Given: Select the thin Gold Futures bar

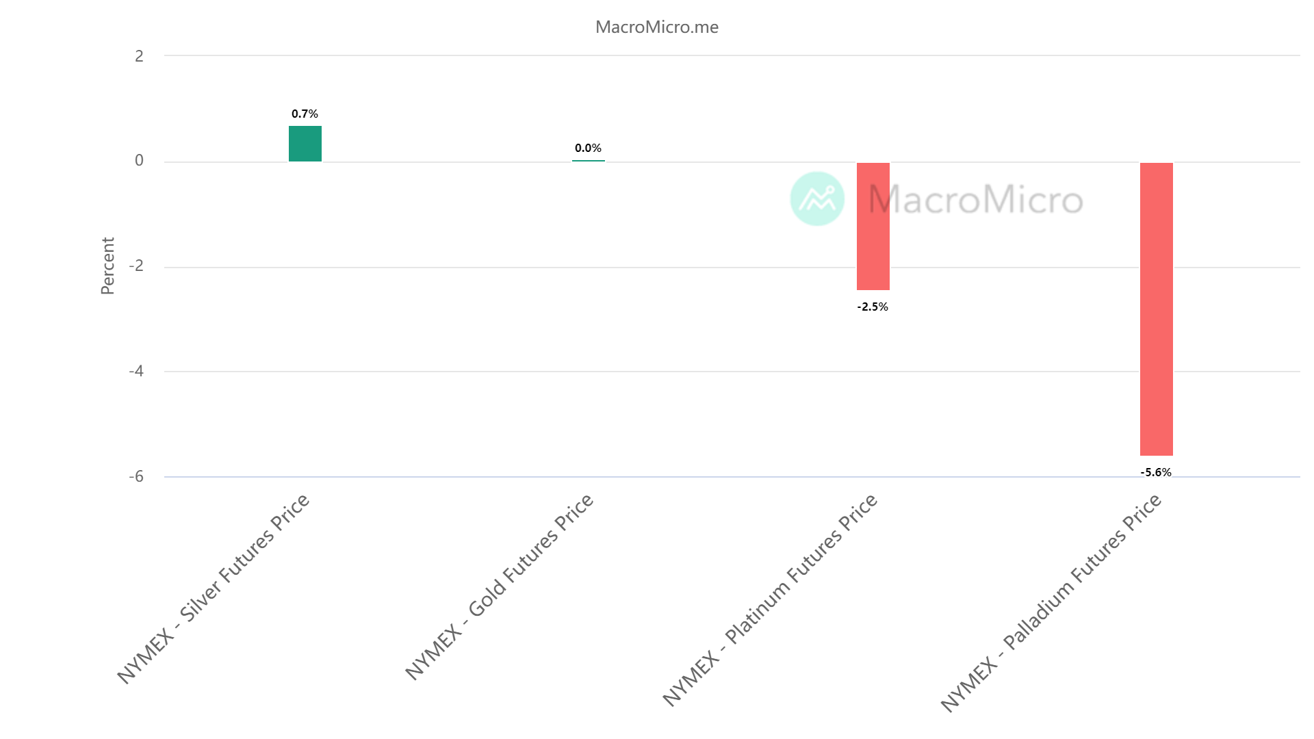Looking at the screenshot, I should [x=589, y=161].
